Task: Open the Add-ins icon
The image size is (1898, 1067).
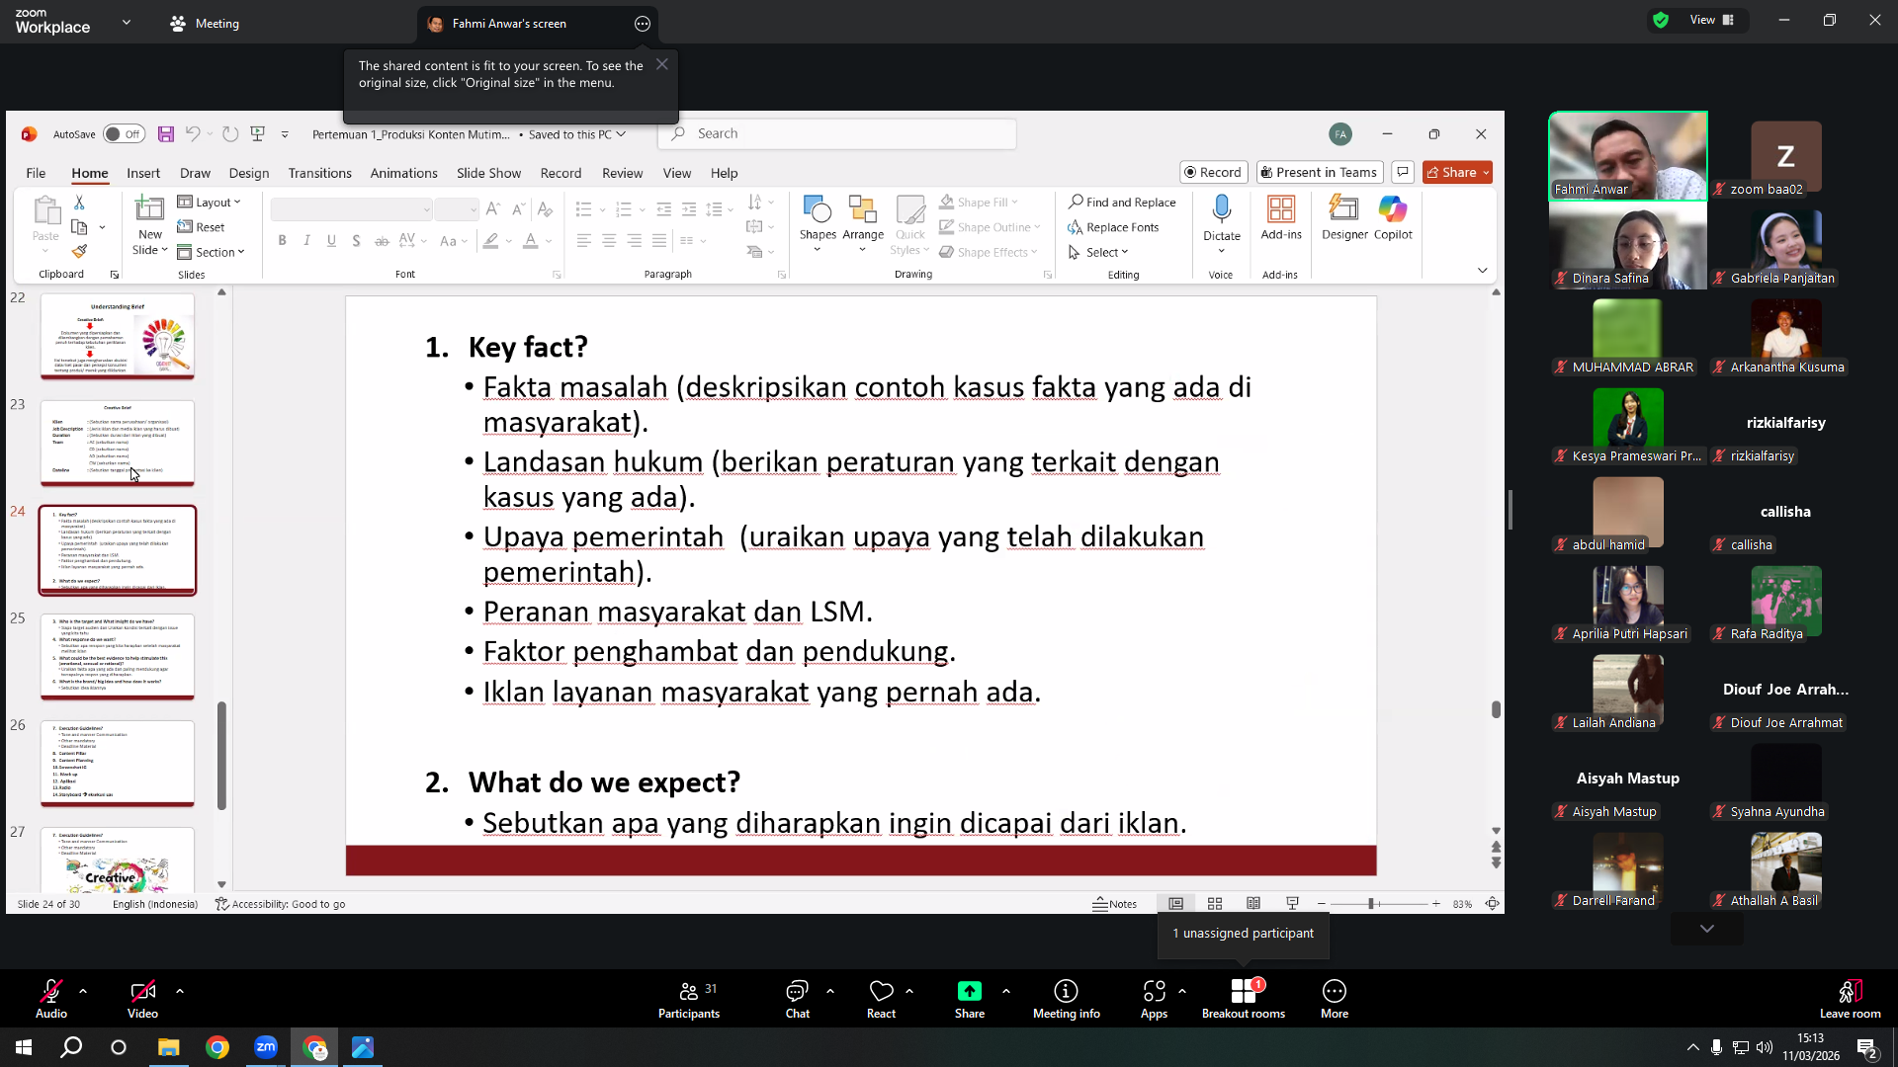Action: [1281, 208]
